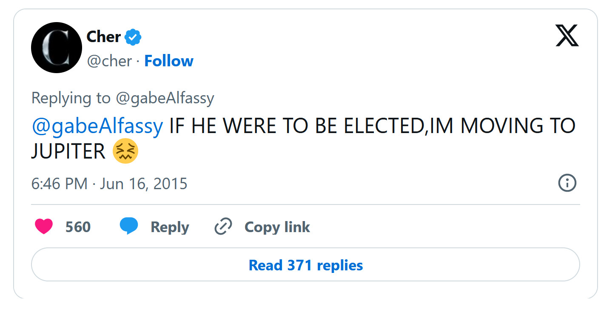Click the blue reply speech bubble icon
Image resolution: width=615 pixels, height=315 pixels.
click(129, 226)
